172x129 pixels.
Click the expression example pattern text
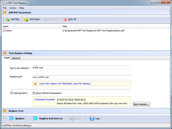point(71,99)
